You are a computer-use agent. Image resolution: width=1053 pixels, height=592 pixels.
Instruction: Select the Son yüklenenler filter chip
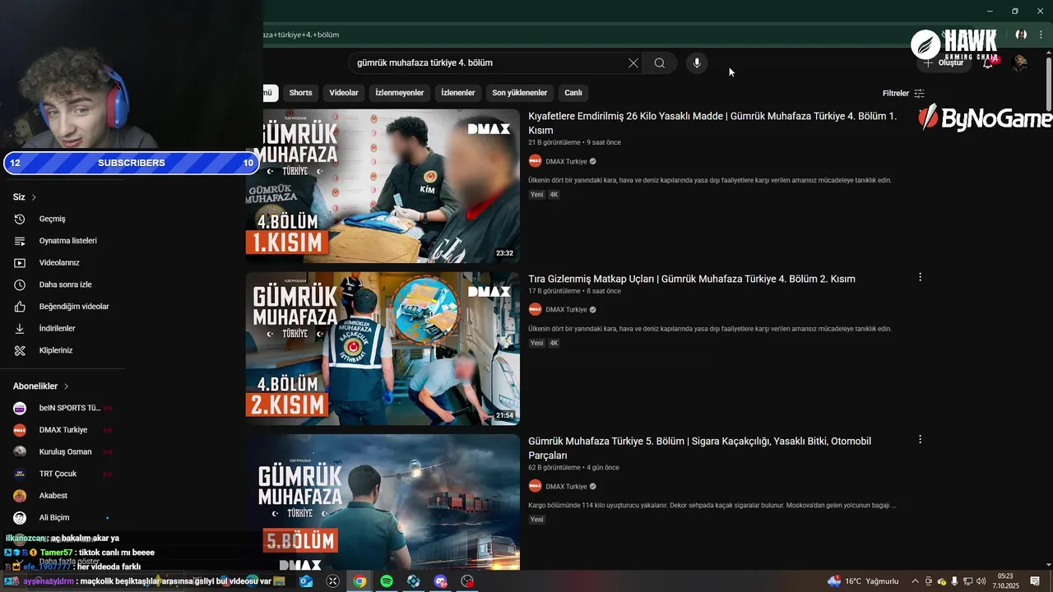(x=520, y=93)
